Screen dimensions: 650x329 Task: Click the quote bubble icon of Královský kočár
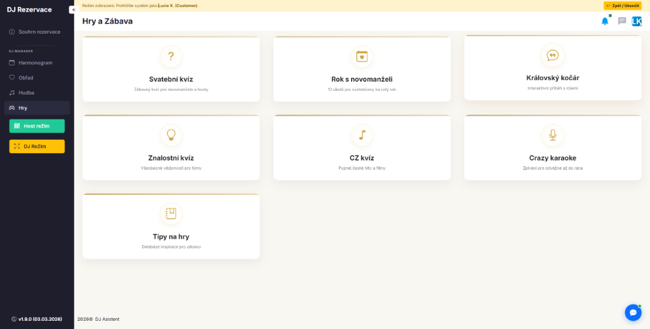coord(553,55)
